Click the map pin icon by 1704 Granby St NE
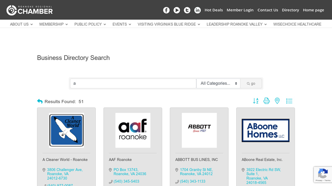Image resolution: width=332 pixels, height=186 pixels. [x=177, y=170]
